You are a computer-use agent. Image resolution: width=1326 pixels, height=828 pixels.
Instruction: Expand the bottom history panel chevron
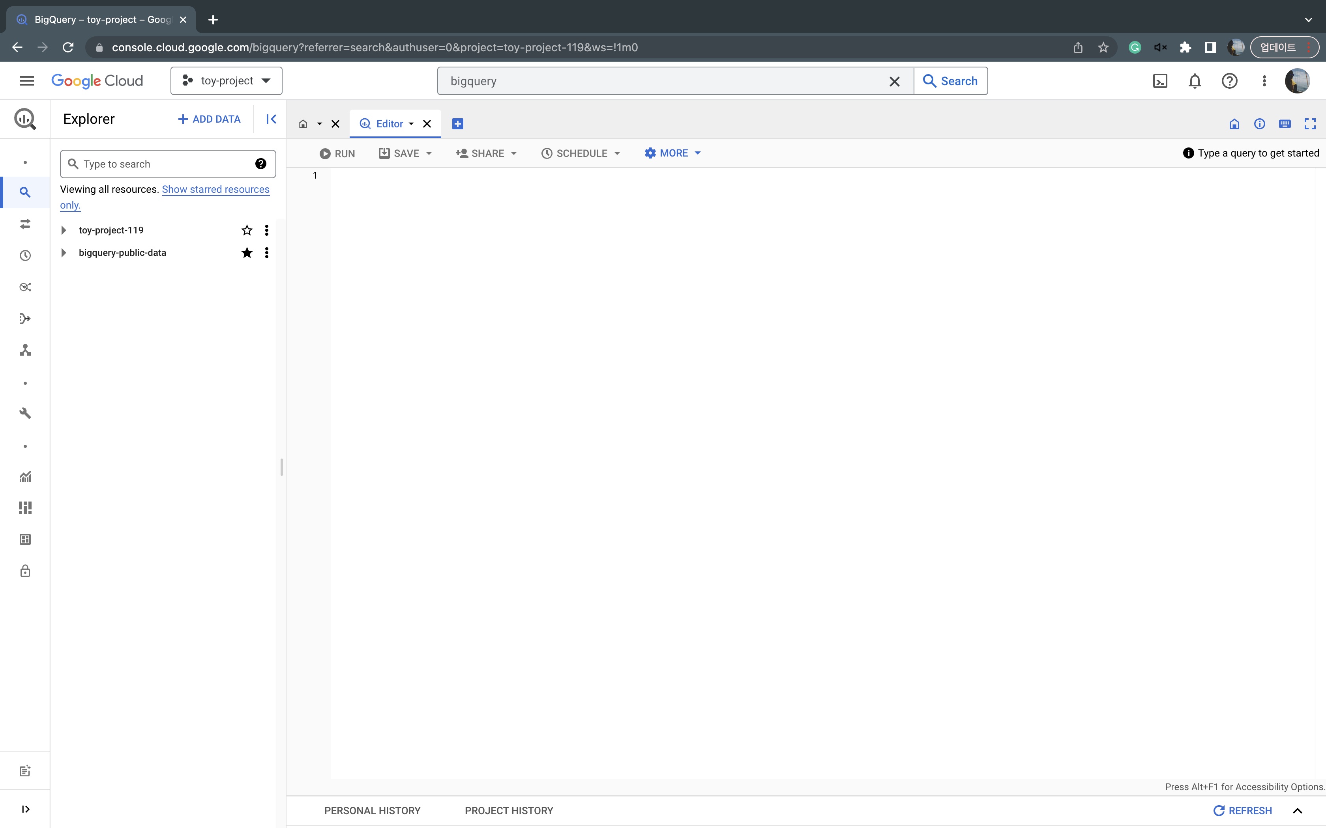point(1297,811)
